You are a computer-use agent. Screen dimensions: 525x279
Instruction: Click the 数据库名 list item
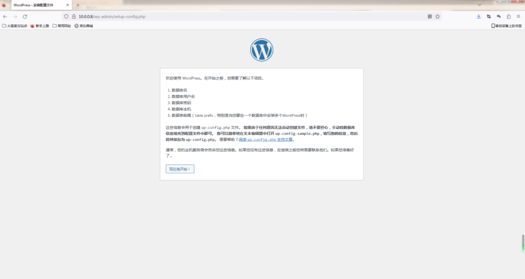179,90
